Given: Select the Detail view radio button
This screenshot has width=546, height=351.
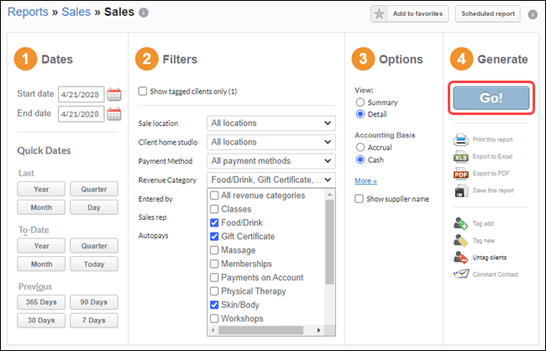Looking at the screenshot, I should 360,114.
